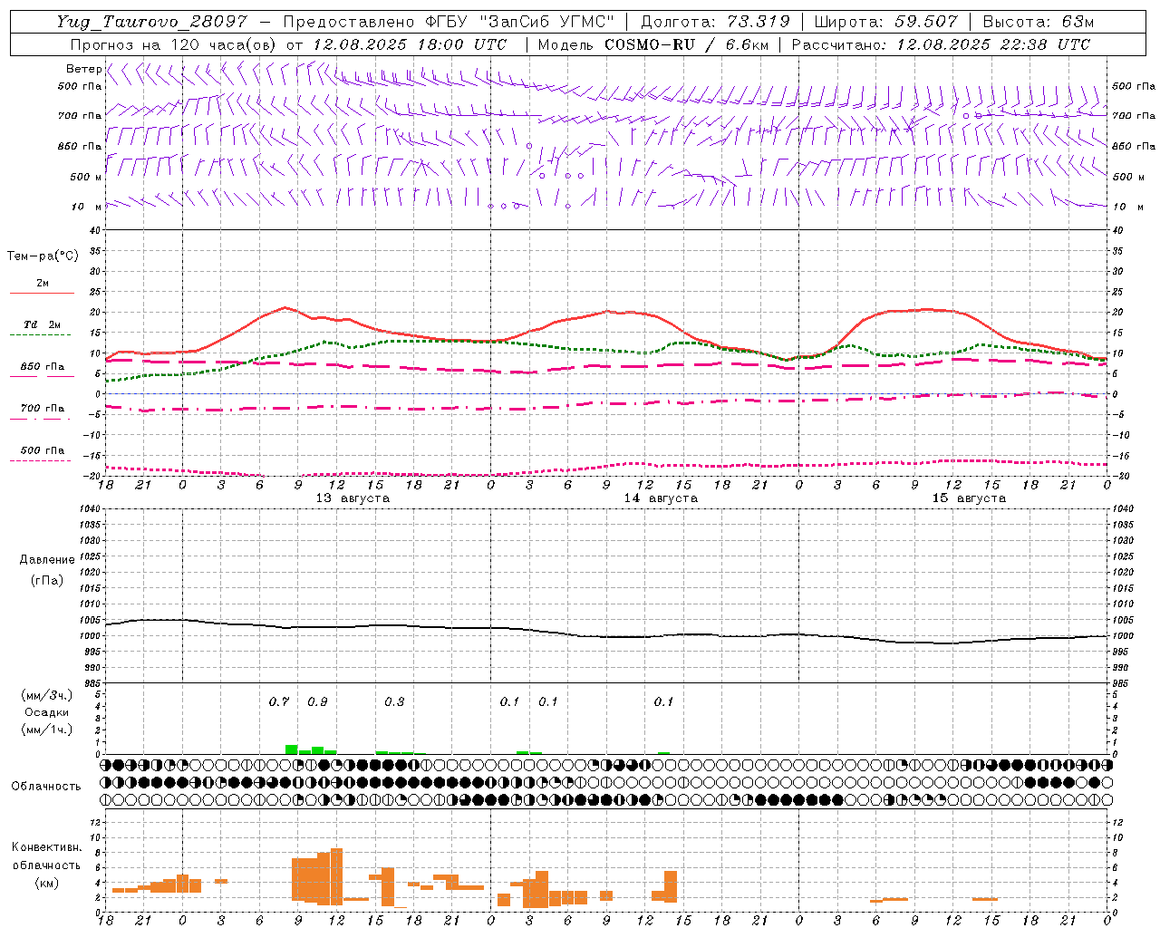Click the (мм/1ч.) precipitation unit label

coord(47,730)
